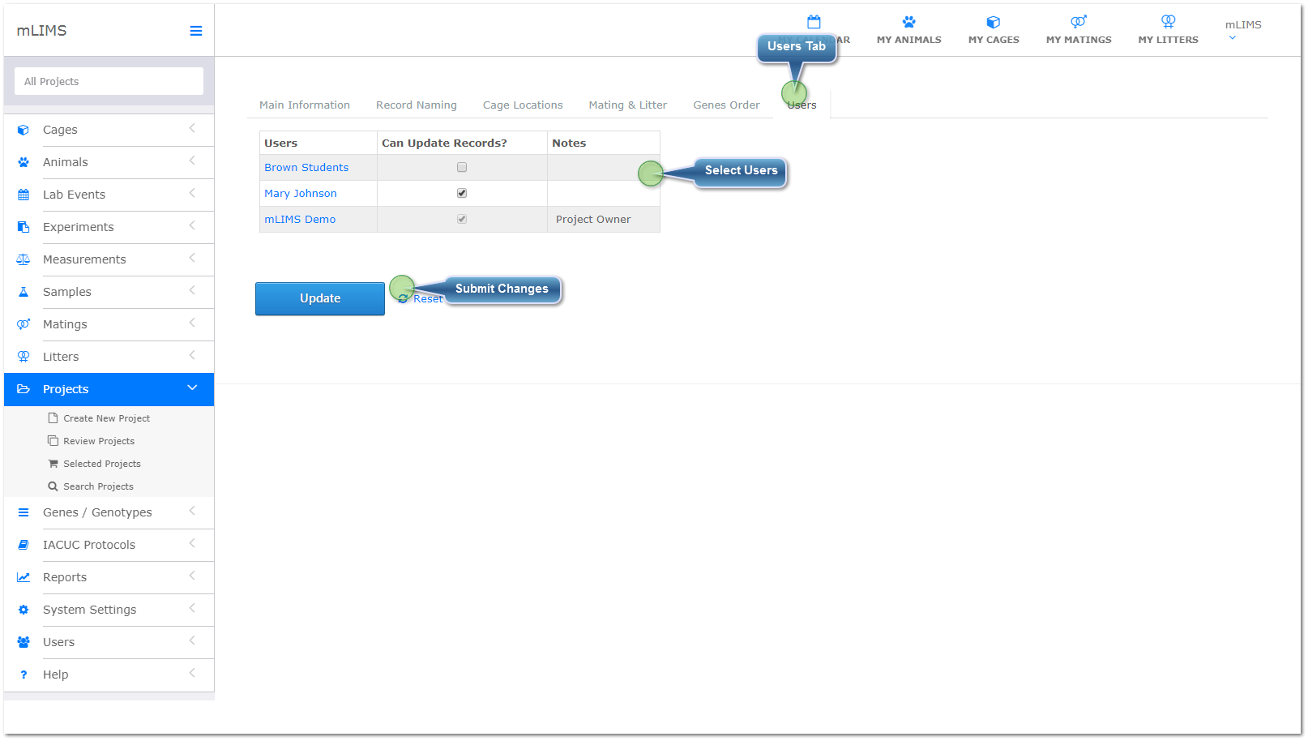This screenshot has width=1308, height=741.
Task: Expand the Lab Events menu chevron
Action: point(192,193)
